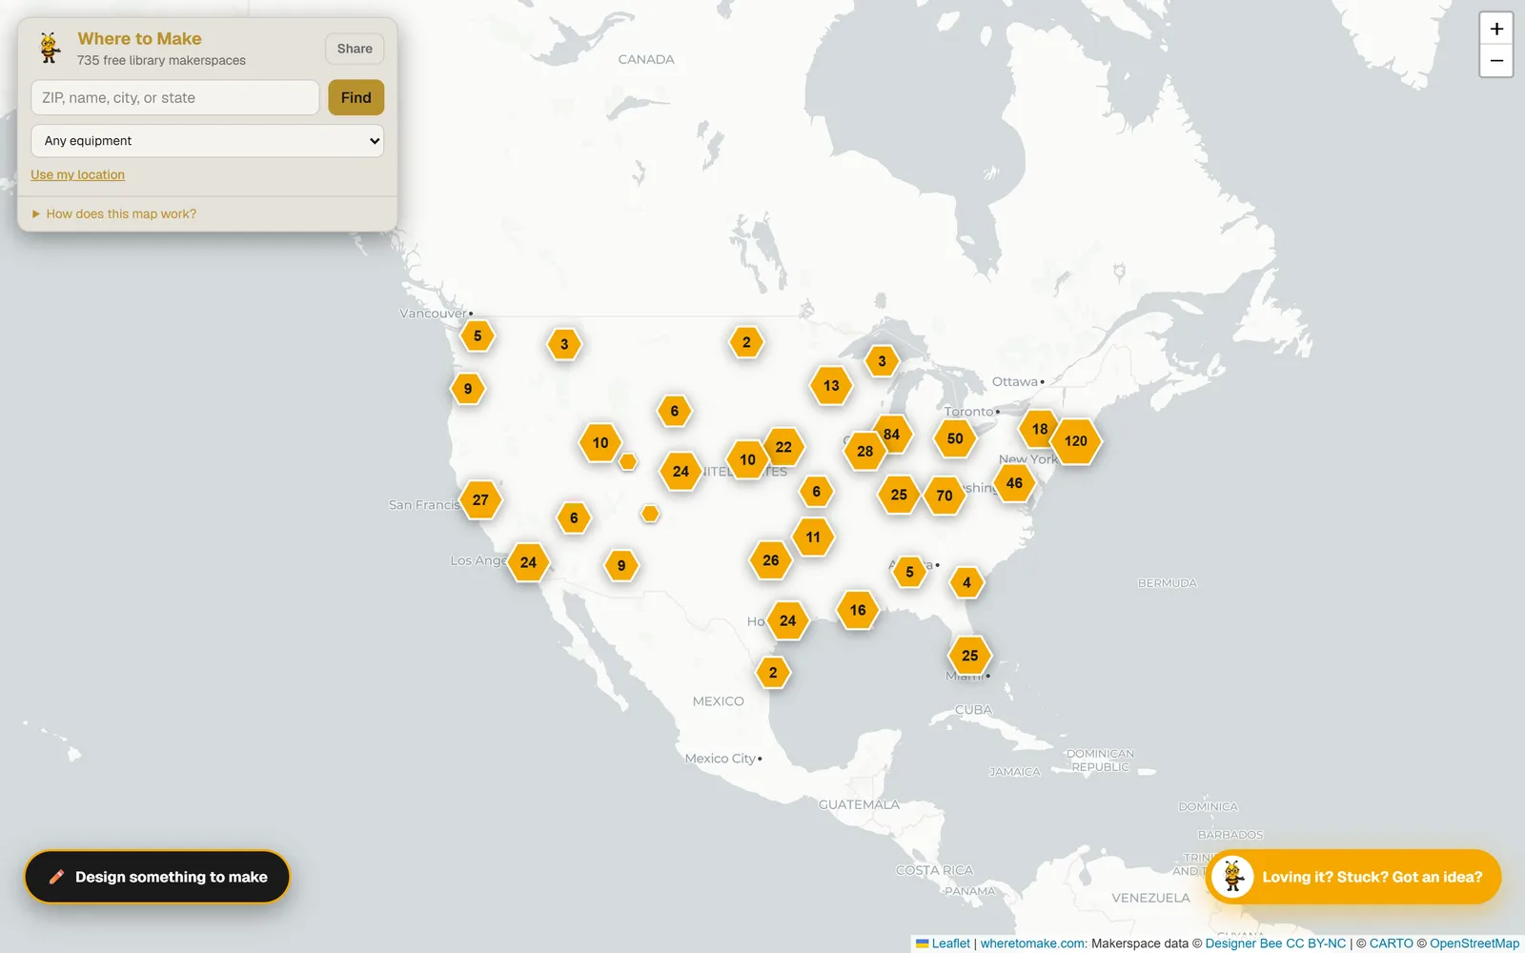Open the OpenStreetMap attribution link
The image size is (1525, 953).
tap(1474, 943)
